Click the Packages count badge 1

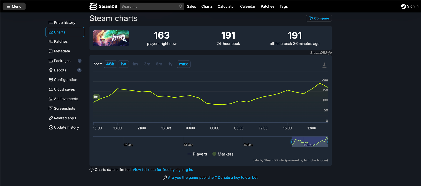[x=79, y=61]
